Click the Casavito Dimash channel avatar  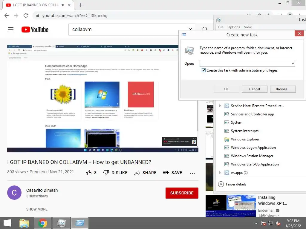14,193
